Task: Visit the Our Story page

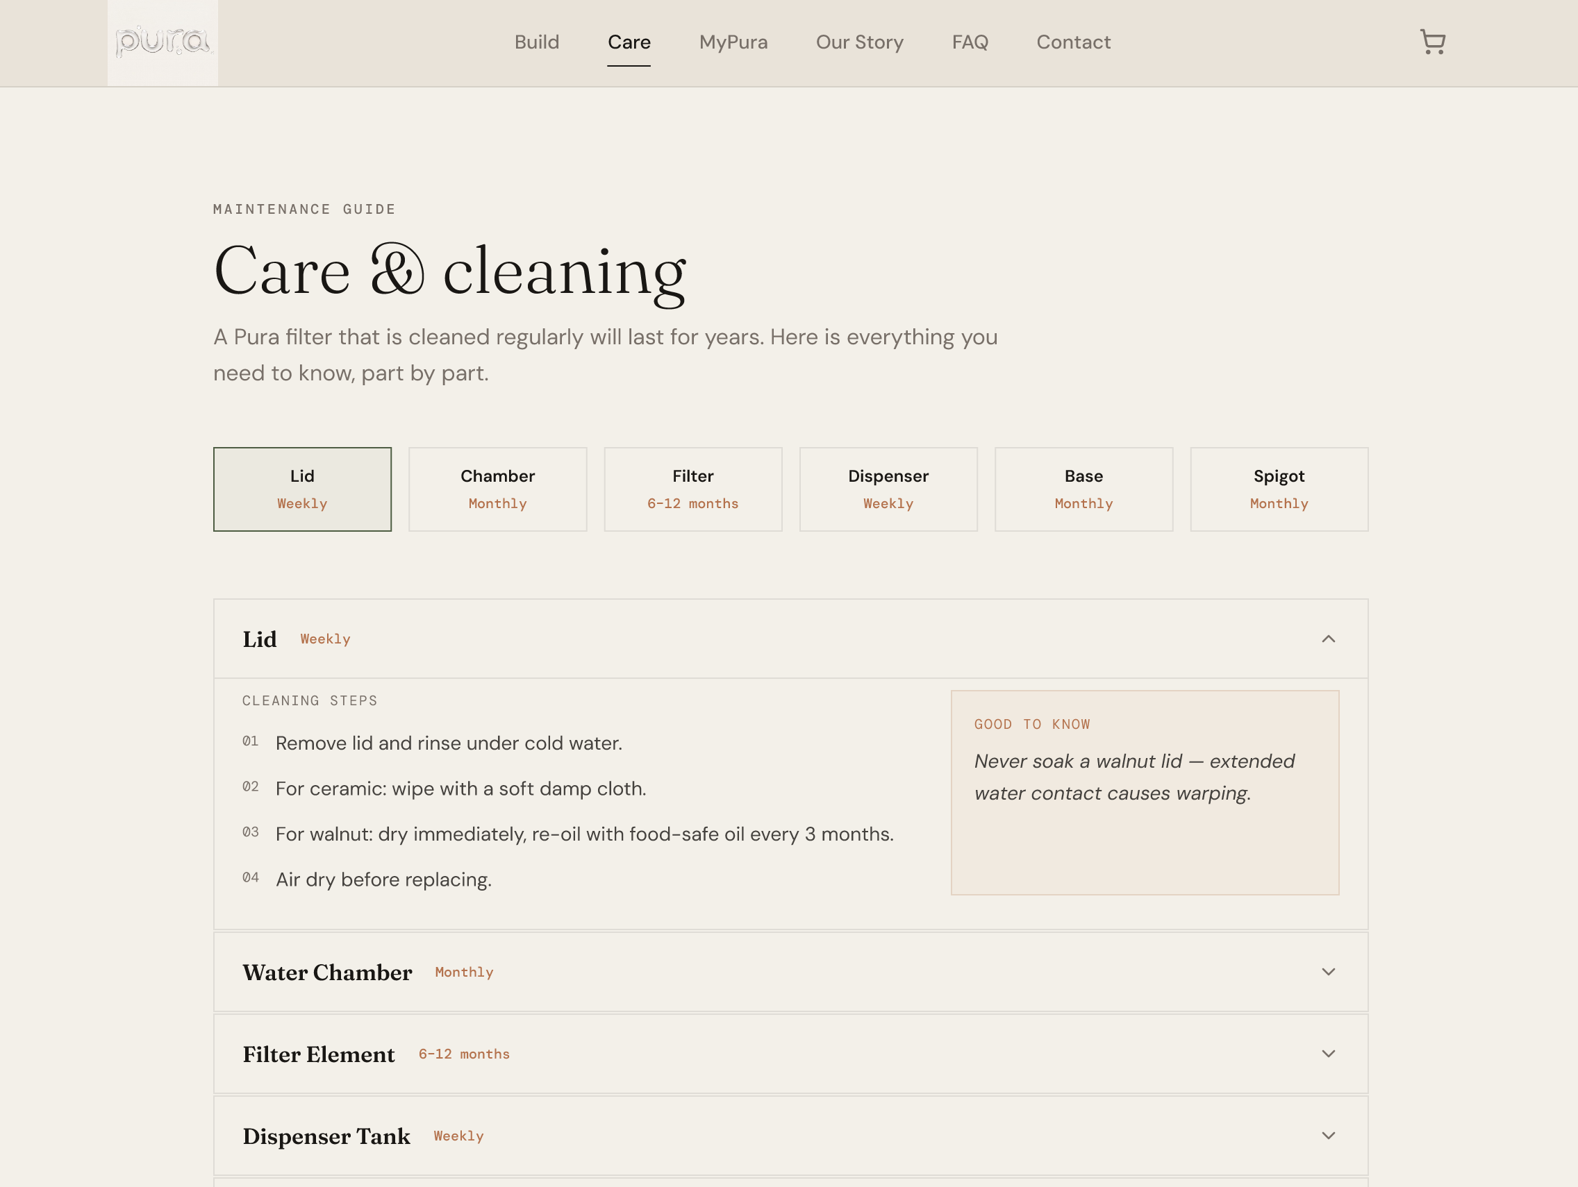Action: tap(860, 42)
